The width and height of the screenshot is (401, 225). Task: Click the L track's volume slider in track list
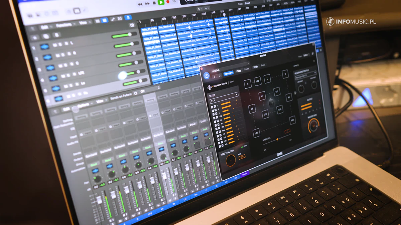point(124,35)
